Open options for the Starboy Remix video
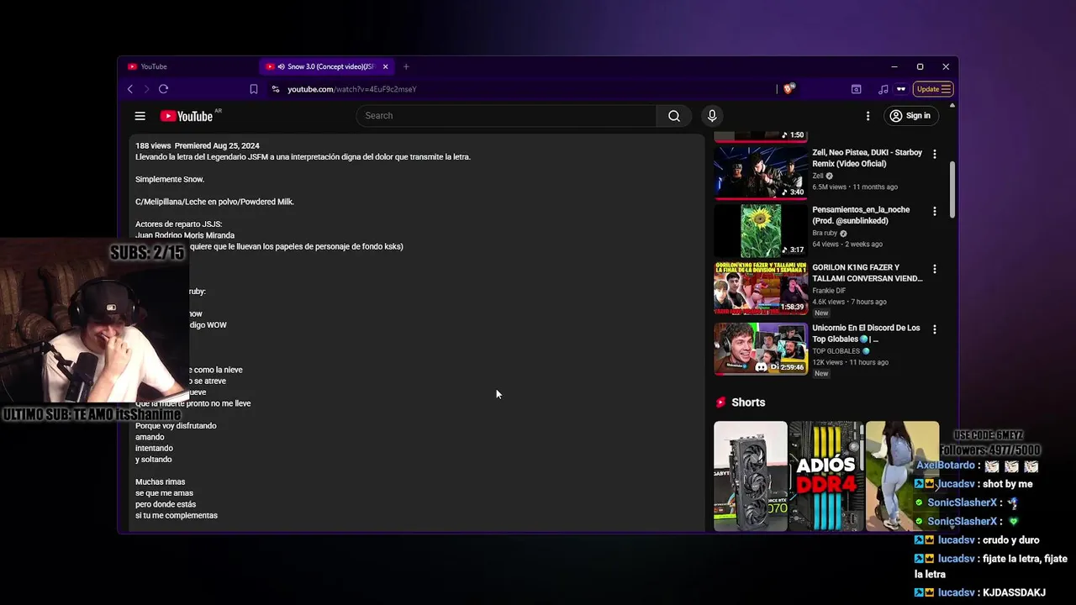Viewport: 1076px width, 605px height. pyautogui.click(x=934, y=155)
